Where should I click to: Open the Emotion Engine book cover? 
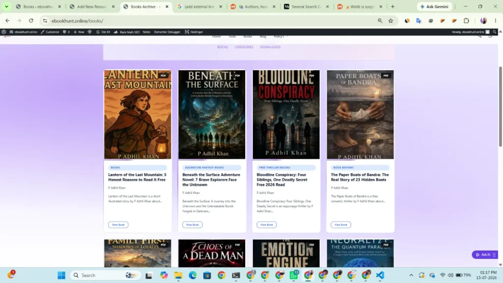point(286,253)
